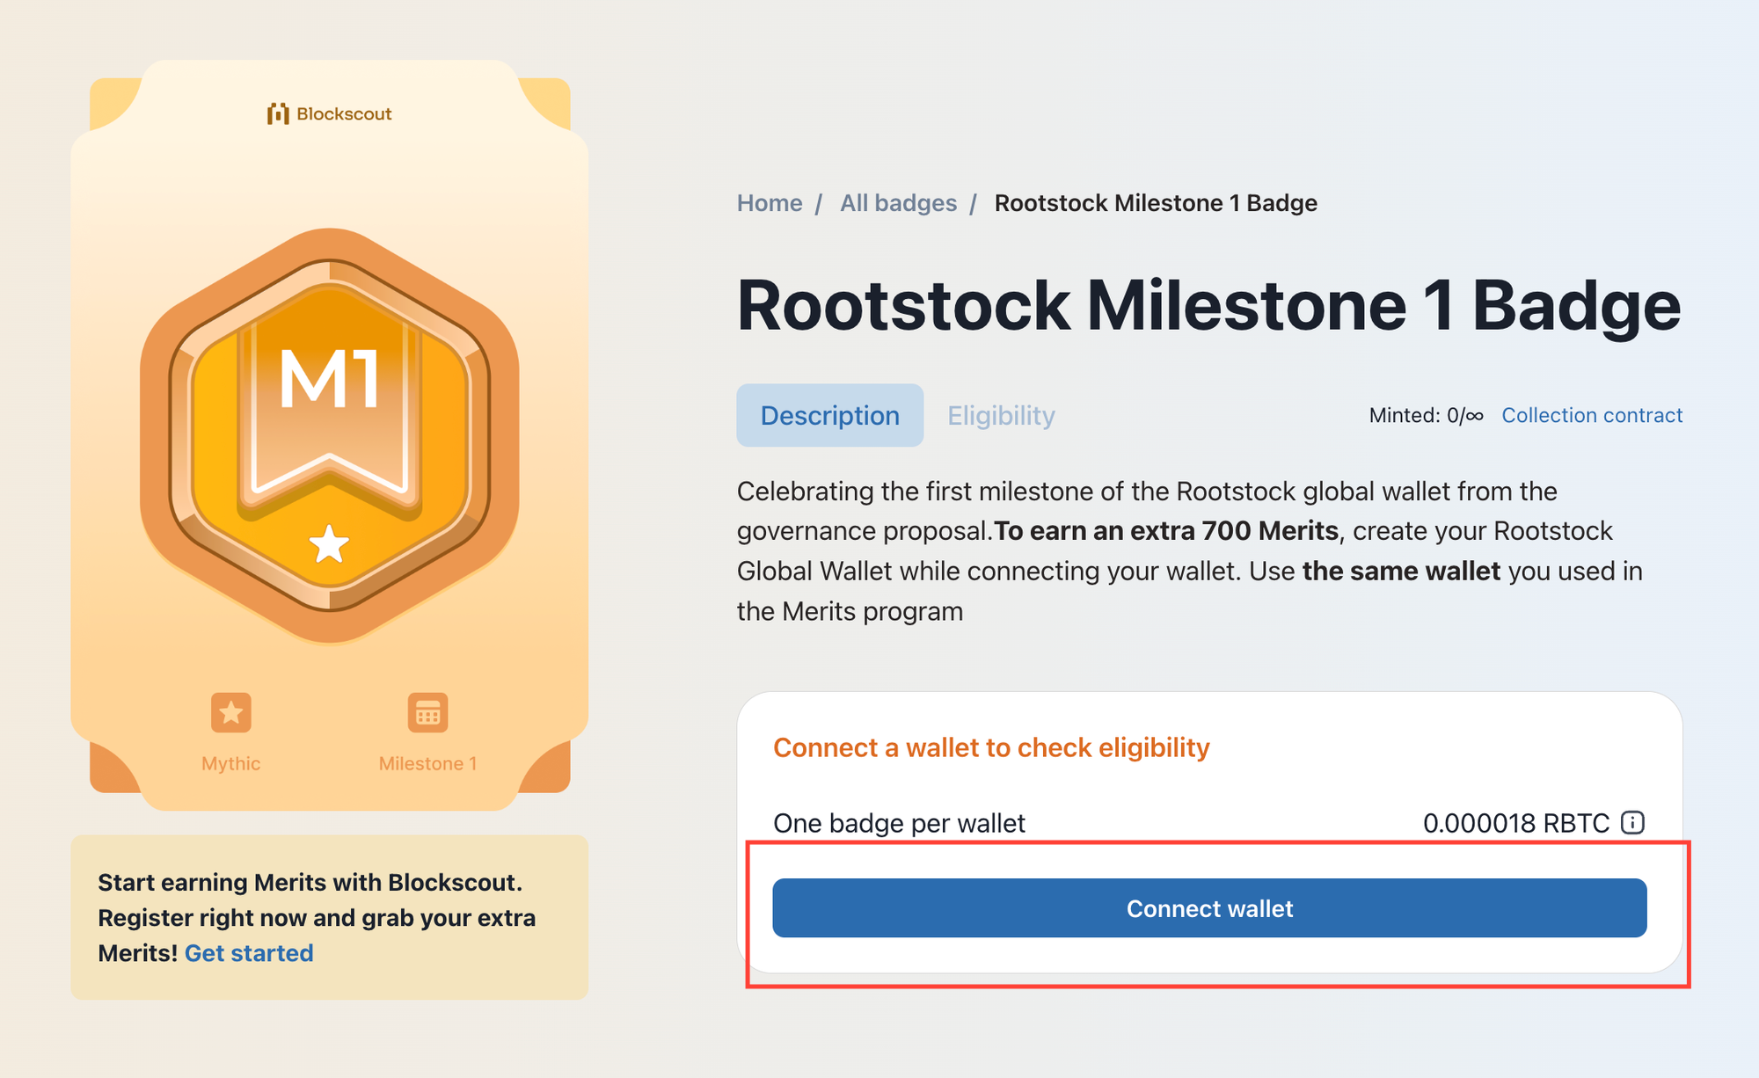Click the M1 hexagon badge image
1759x1078 pixels.
(329, 434)
